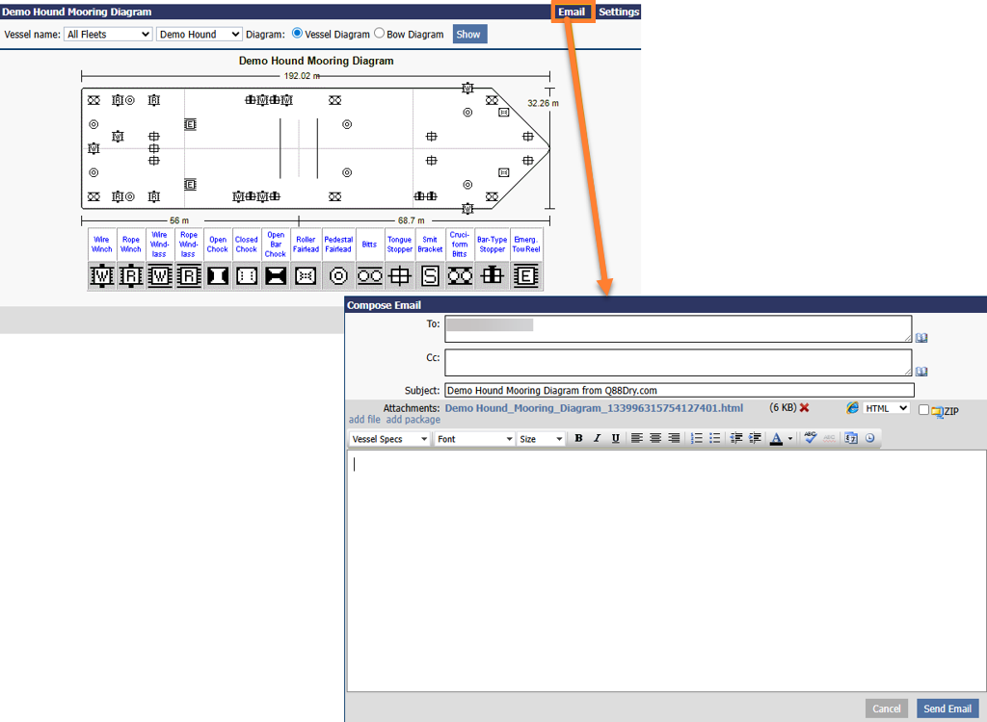Click the add package link
This screenshot has width=987, height=722.
coord(413,420)
